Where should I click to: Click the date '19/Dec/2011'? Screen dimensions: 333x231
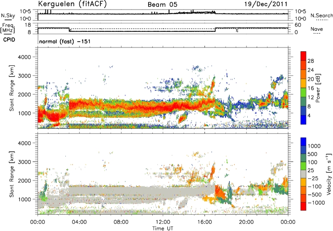(266, 4)
